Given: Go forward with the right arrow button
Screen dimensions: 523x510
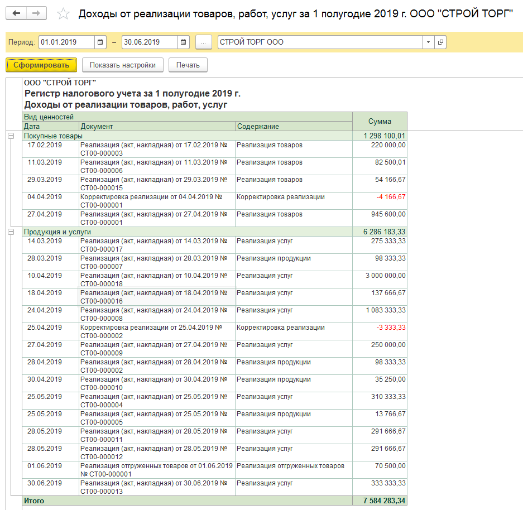Looking at the screenshot, I should [x=36, y=13].
